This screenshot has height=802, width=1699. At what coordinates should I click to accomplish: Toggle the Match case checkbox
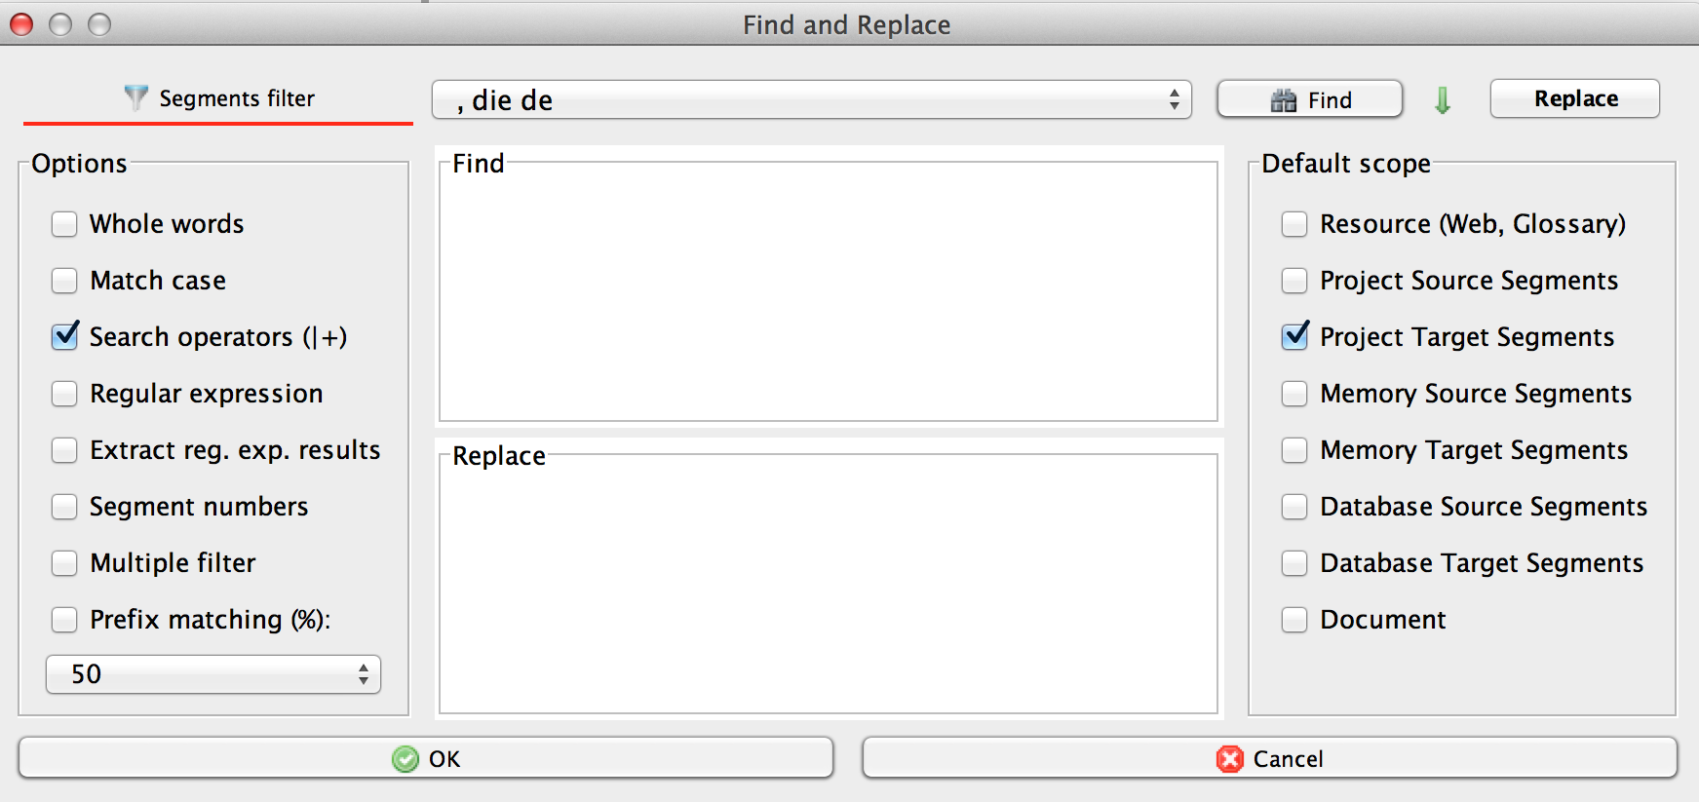tap(64, 281)
